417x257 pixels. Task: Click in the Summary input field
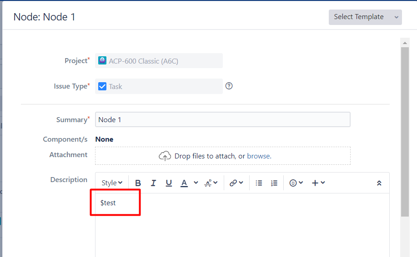pos(222,120)
